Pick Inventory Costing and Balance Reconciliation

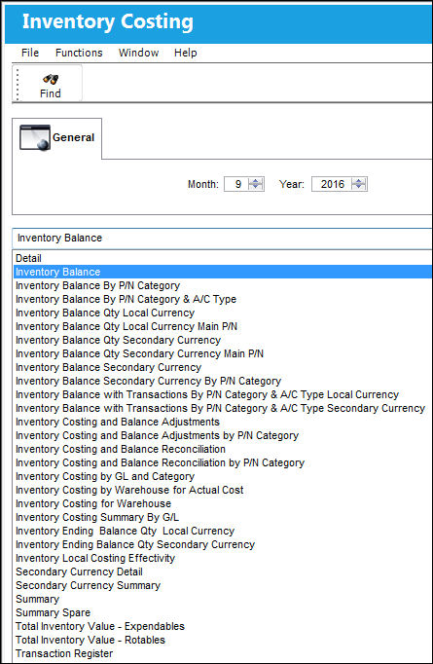[223, 449]
